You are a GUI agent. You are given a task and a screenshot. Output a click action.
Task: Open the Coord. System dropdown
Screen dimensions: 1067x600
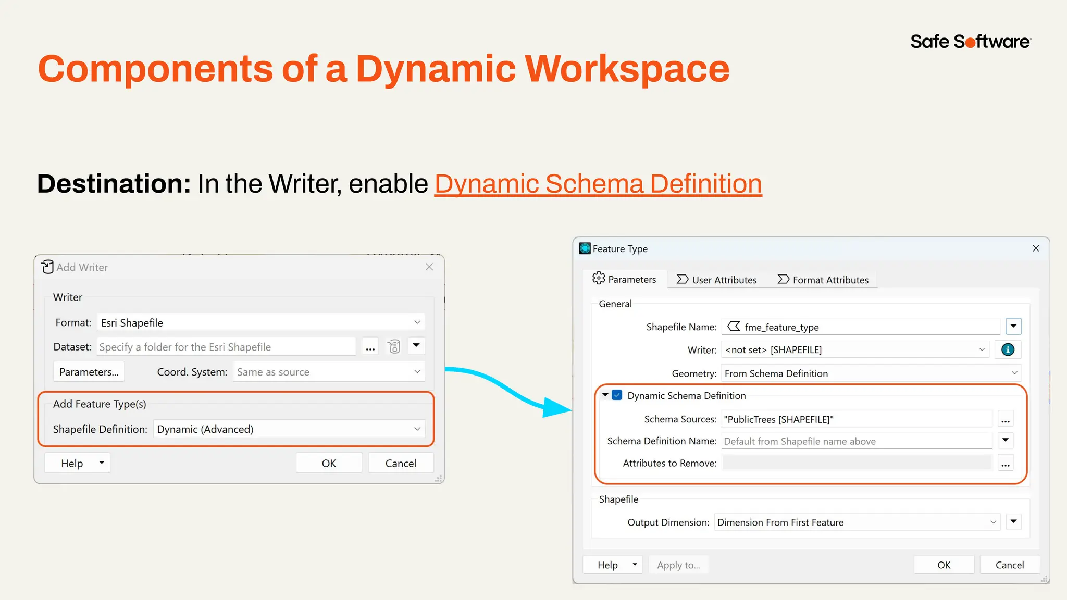pos(329,372)
